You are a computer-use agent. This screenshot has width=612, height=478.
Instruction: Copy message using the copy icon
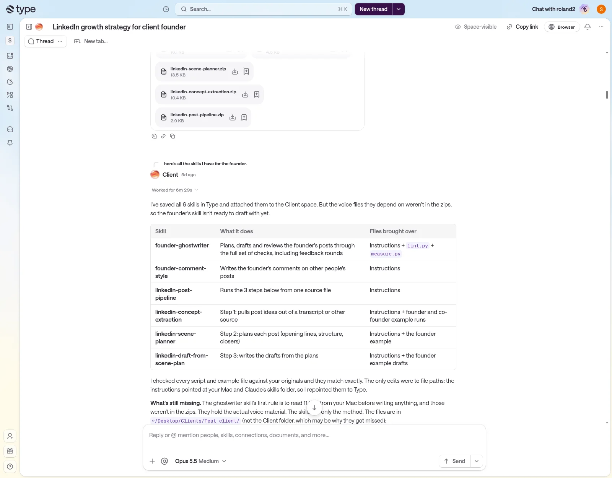(x=173, y=136)
